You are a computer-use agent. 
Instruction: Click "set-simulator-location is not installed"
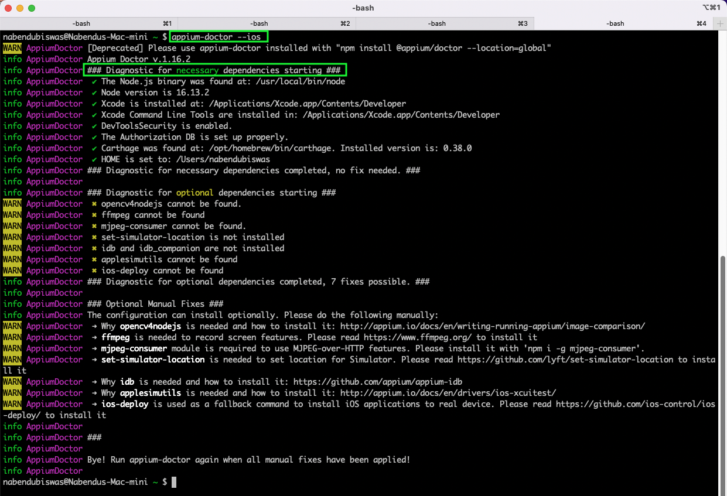pyautogui.click(x=193, y=237)
